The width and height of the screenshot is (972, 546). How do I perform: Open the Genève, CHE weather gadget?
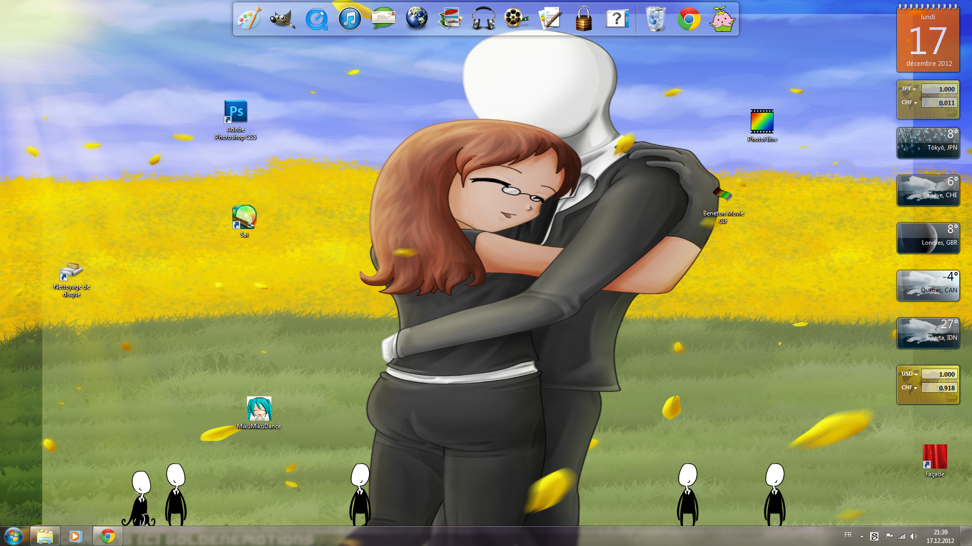coord(928,191)
